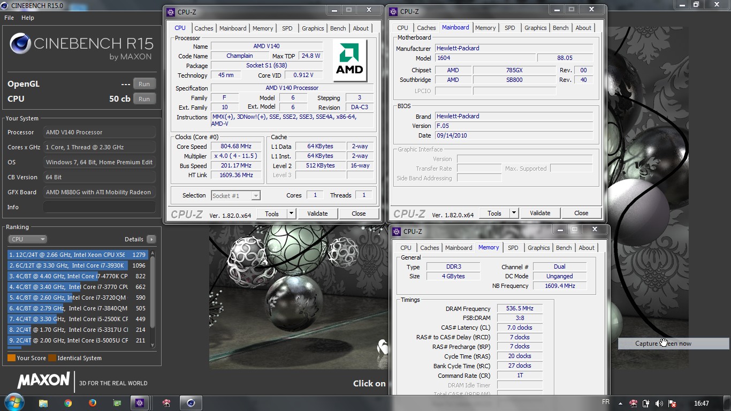Click Processor field AMD V140 Processor in Cinebench
The height and width of the screenshot is (411, 731).
(100, 132)
